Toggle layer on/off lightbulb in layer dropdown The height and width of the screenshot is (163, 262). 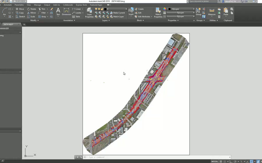[x=96, y=9]
